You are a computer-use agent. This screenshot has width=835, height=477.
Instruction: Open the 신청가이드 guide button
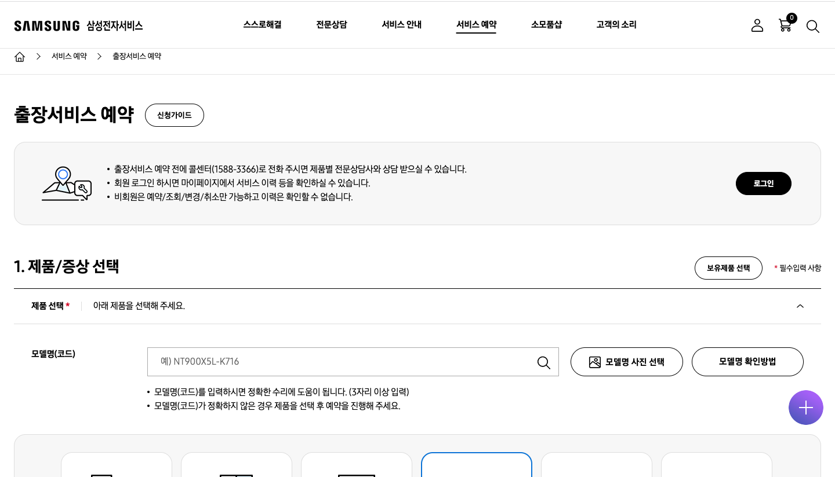tap(175, 115)
